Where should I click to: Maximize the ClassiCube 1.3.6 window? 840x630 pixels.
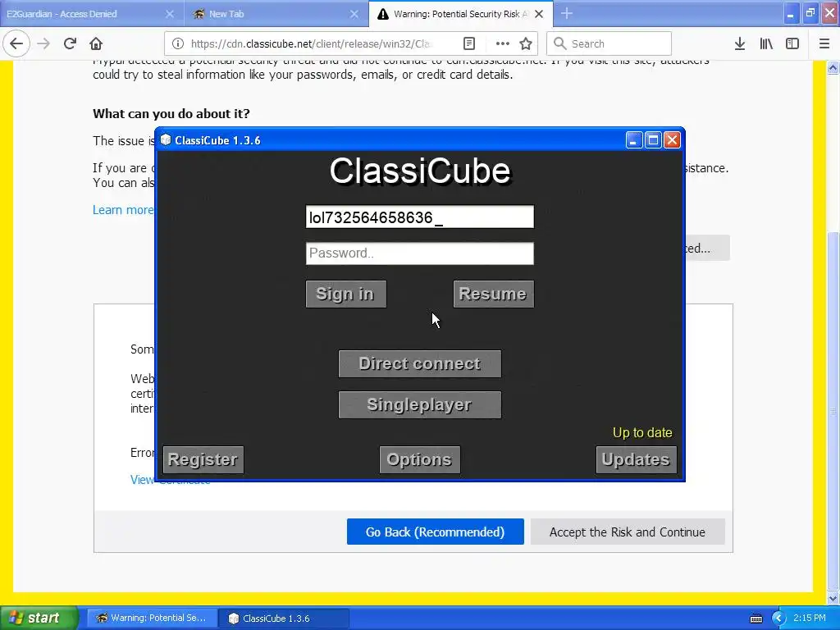click(x=653, y=140)
